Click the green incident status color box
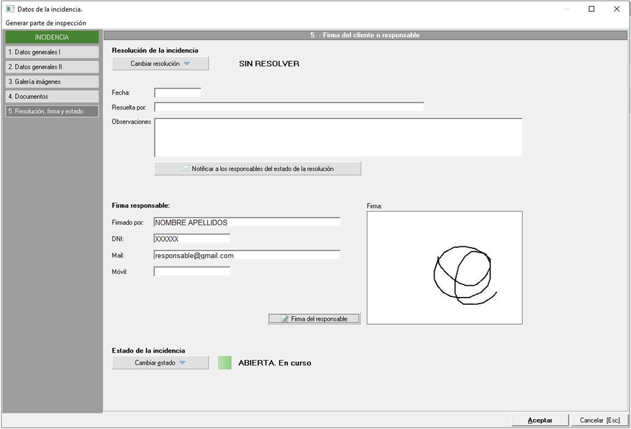The image size is (631, 429). click(225, 363)
